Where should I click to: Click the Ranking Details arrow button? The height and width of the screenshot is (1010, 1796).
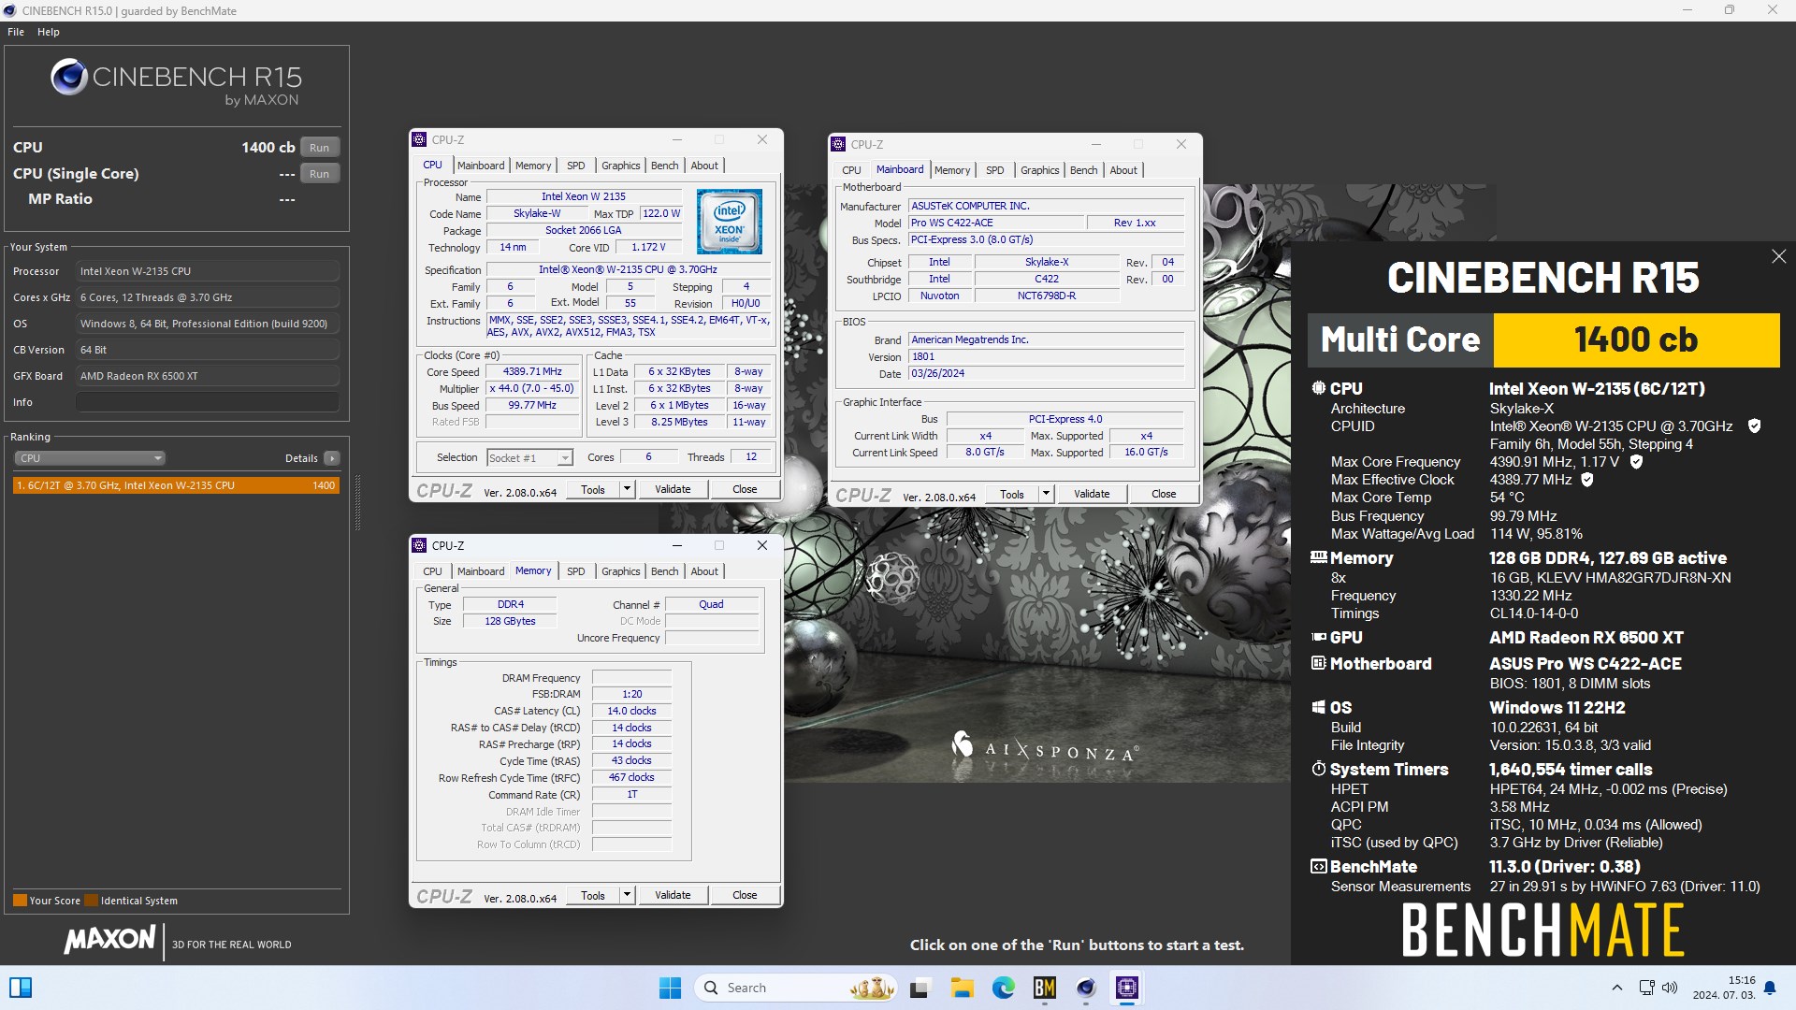pos(331,458)
